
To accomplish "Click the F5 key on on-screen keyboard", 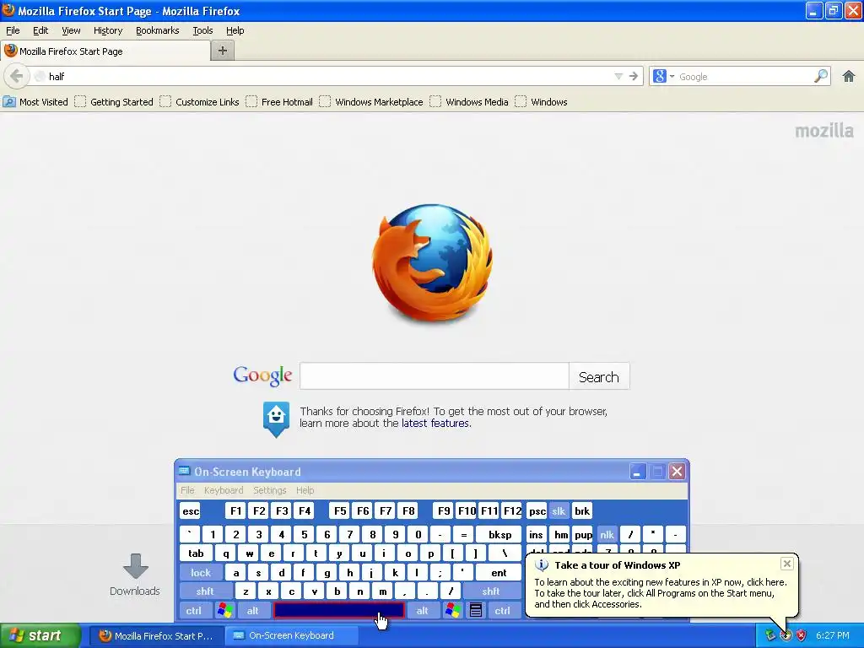I will 340,510.
